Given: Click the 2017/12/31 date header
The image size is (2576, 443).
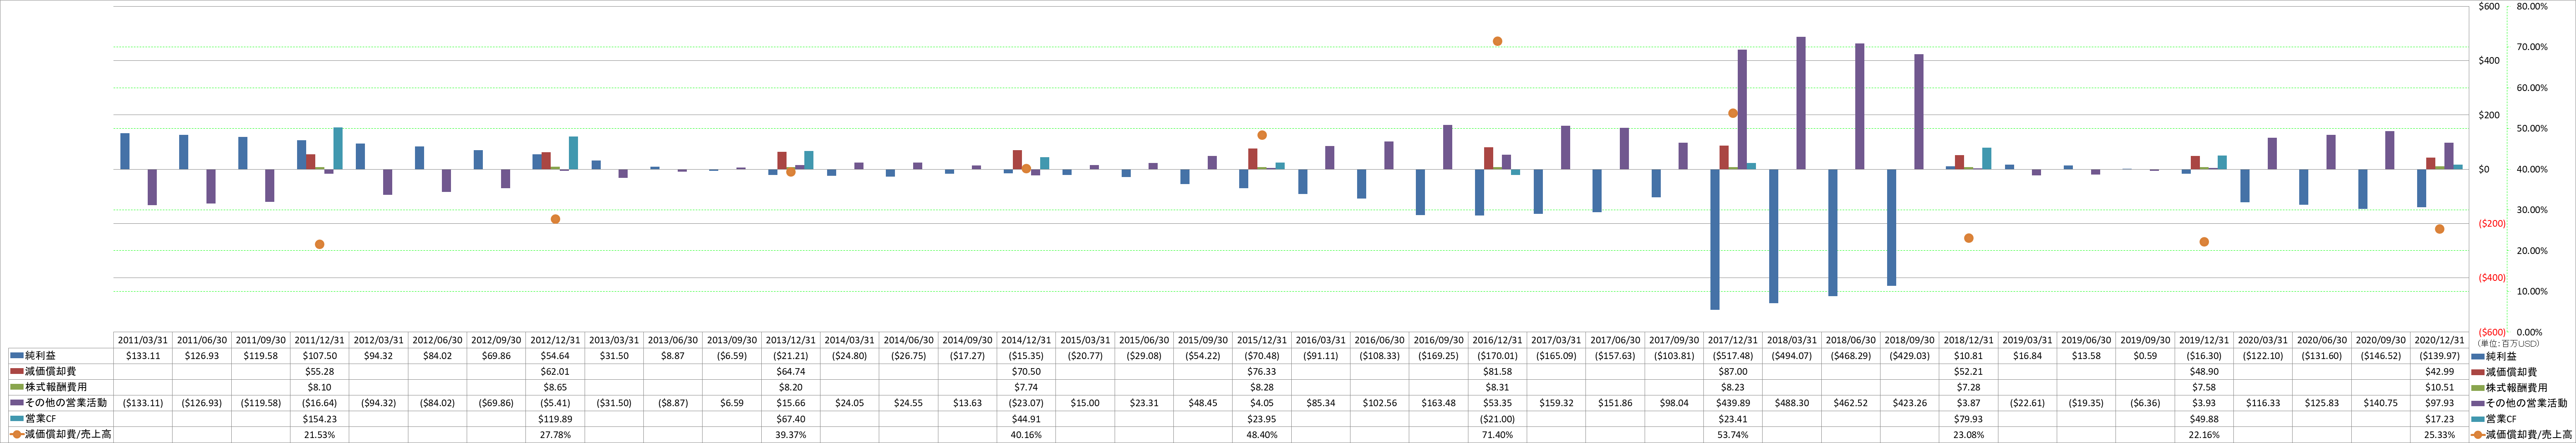Looking at the screenshot, I should (x=1733, y=340).
